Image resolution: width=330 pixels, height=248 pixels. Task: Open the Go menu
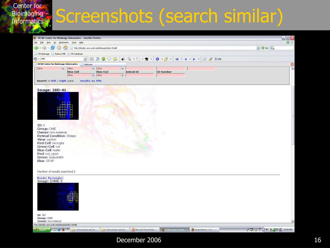tap(55, 42)
